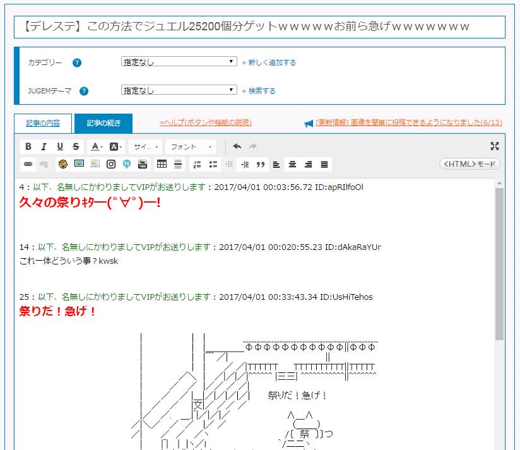Toggle strikethrough formatting
The width and height of the screenshot is (520, 450).
76,146
